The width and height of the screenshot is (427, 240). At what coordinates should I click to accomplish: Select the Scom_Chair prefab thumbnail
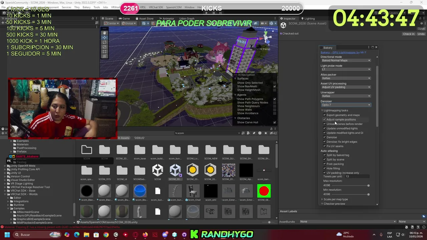(193, 193)
